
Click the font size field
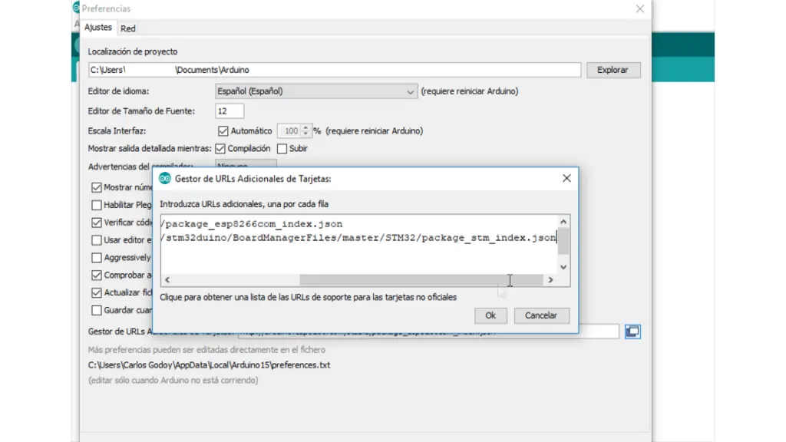pyautogui.click(x=230, y=111)
